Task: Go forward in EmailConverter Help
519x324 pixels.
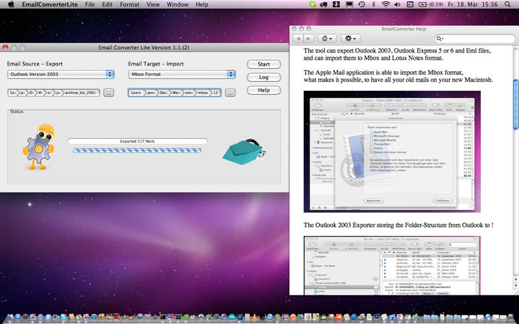Action: [309, 39]
